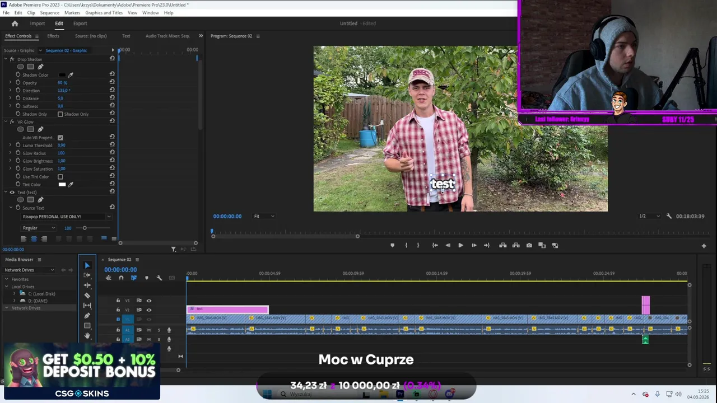Expand the Opacity parameter

(10, 82)
